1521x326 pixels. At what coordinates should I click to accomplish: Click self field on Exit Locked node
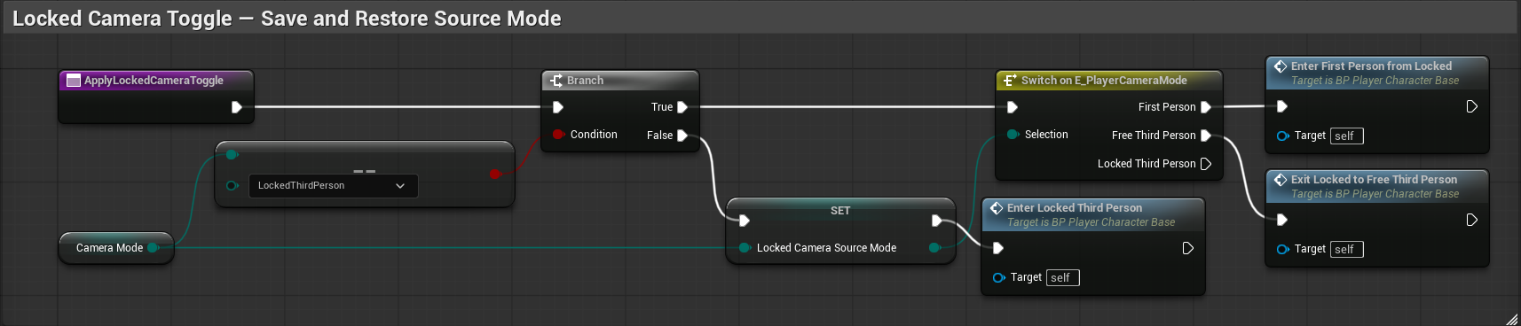click(1347, 250)
